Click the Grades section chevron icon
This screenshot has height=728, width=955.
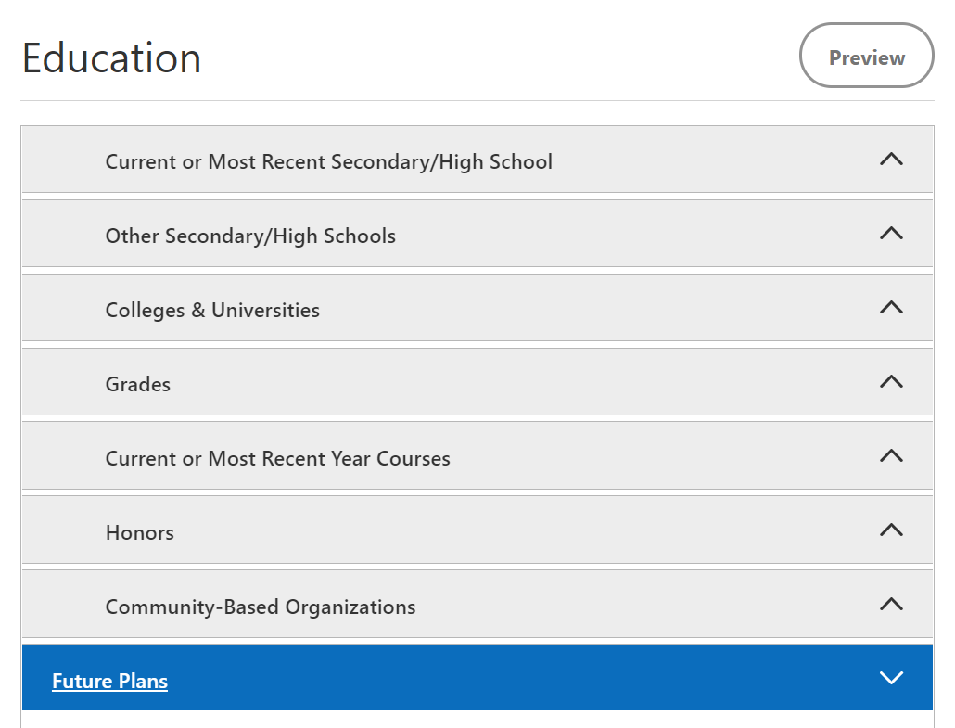[x=891, y=382]
